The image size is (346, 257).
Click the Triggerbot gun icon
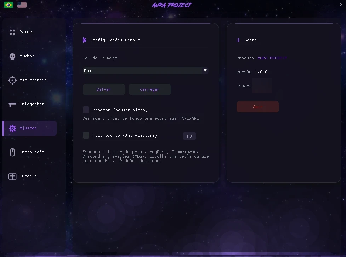pyautogui.click(x=12, y=105)
